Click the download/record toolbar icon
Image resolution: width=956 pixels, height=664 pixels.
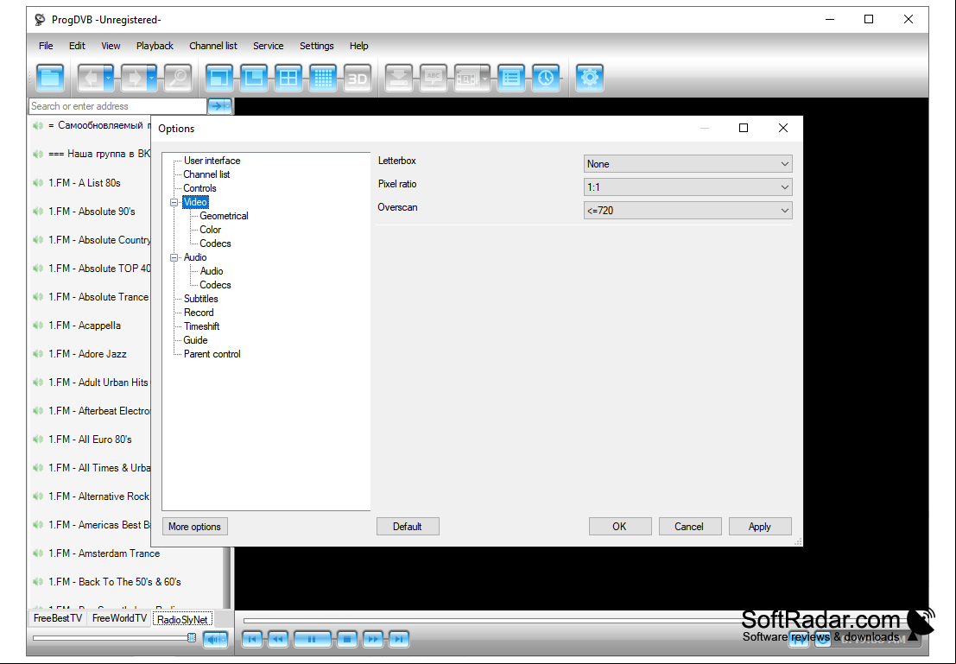coord(399,78)
